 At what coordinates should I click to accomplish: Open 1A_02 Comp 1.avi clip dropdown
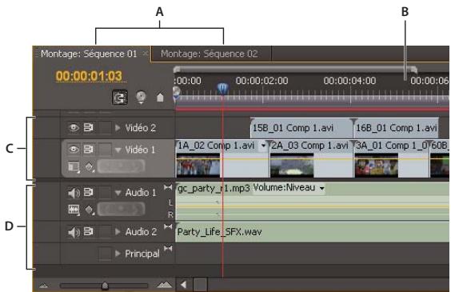(x=263, y=146)
